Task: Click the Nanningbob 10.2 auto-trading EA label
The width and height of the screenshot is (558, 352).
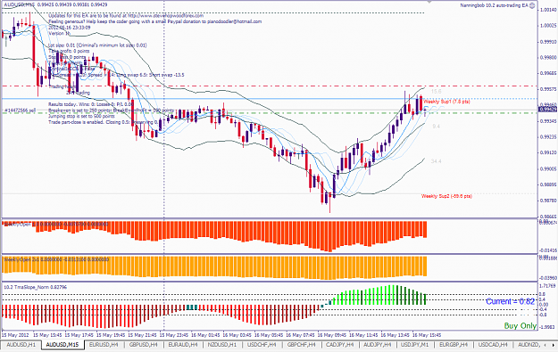Action: click(494, 5)
